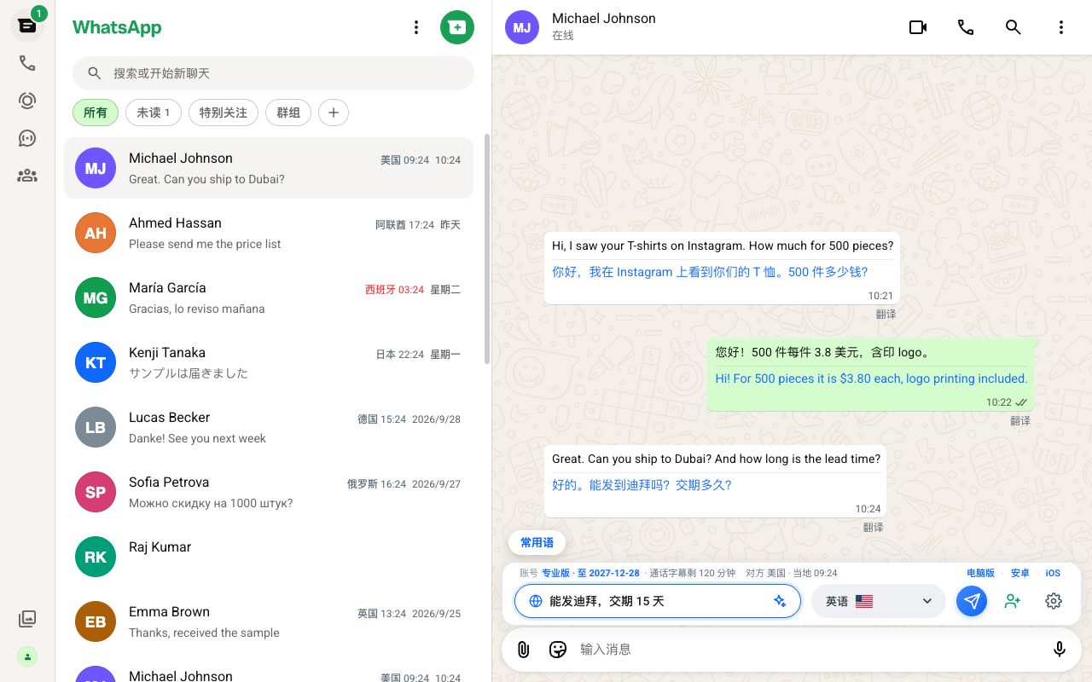Select the 未读 1 filter tab
This screenshot has height=682, width=1092.
(154, 113)
